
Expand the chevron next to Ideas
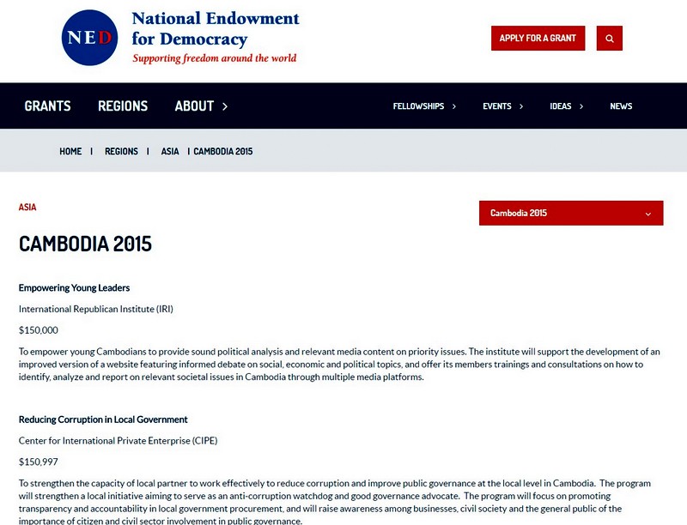(581, 106)
